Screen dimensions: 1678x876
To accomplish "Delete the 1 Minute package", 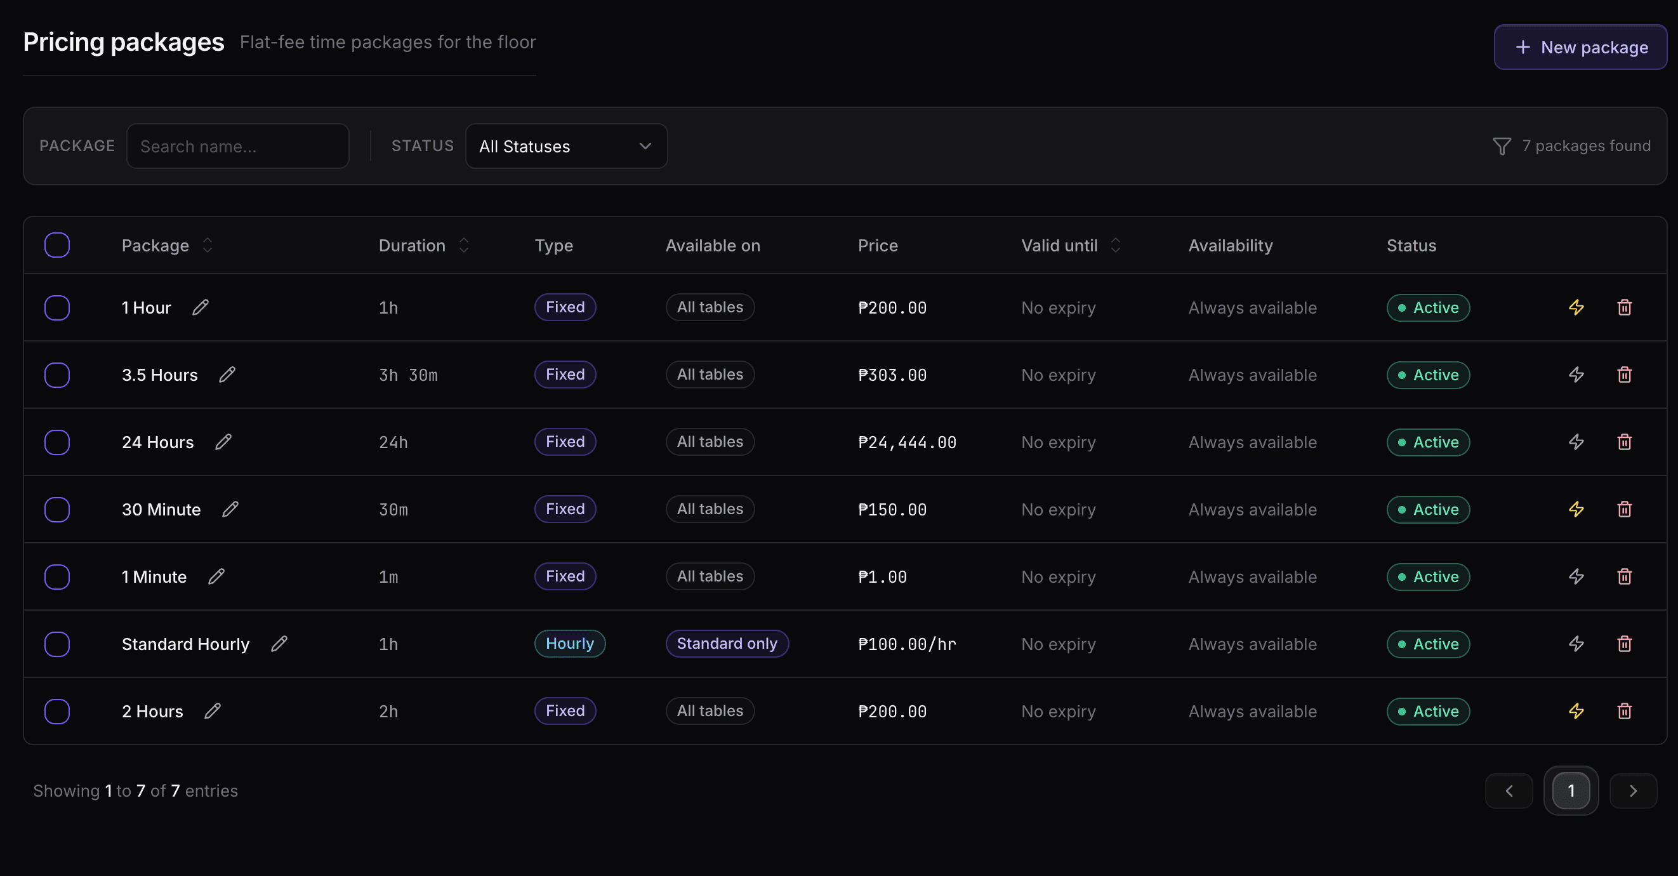I will click(x=1625, y=576).
